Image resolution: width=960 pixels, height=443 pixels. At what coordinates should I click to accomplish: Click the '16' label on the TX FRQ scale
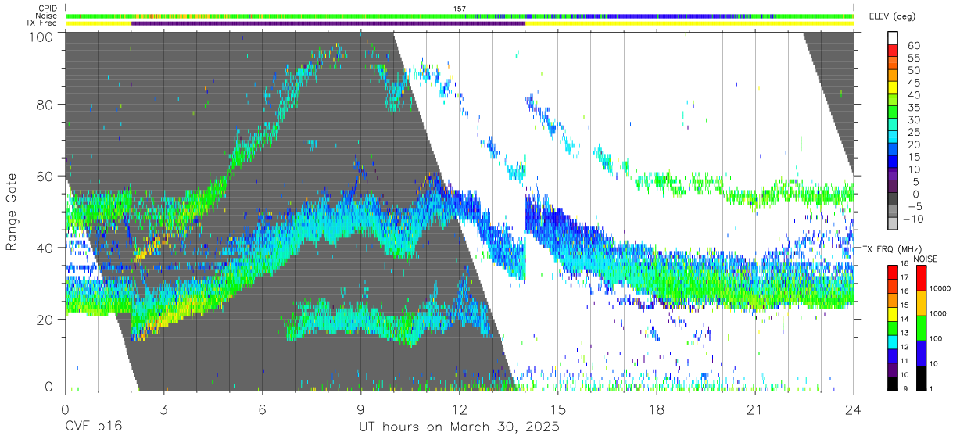(x=905, y=292)
